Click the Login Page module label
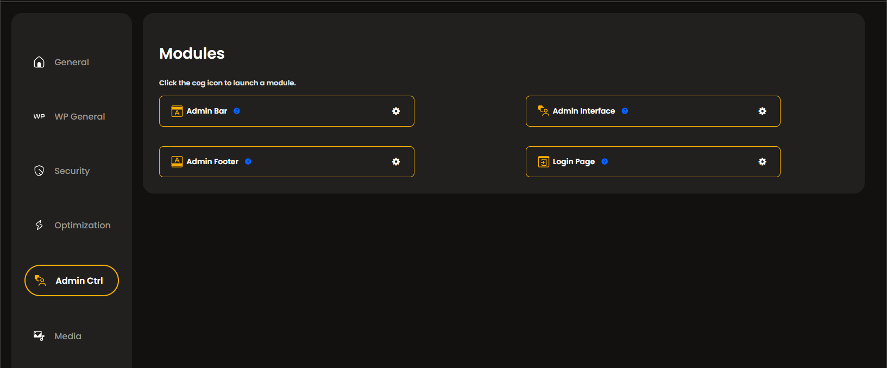Image resolution: width=887 pixels, height=368 pixels. [574, 161]
